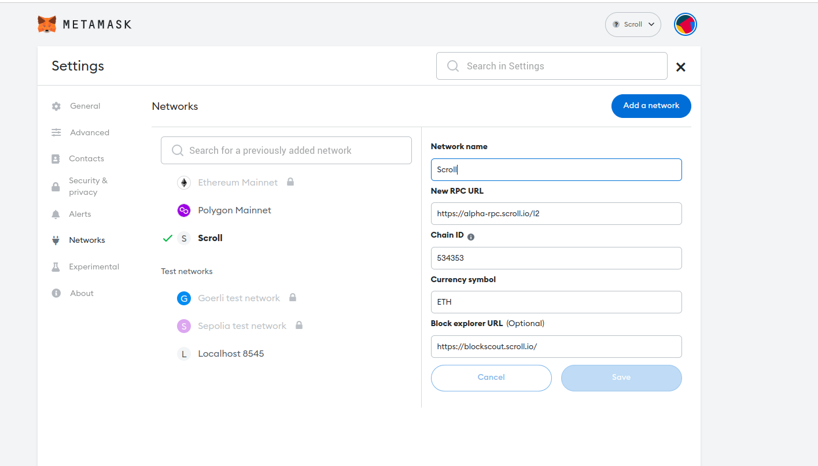
Task: Open Alerts settings tab
Action: [80, 214]
